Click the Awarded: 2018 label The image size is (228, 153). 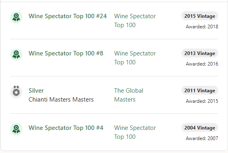(202, 27)
